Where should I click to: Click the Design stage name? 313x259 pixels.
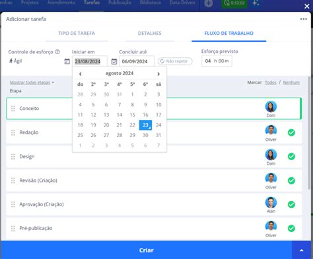(x=27, y=156)
